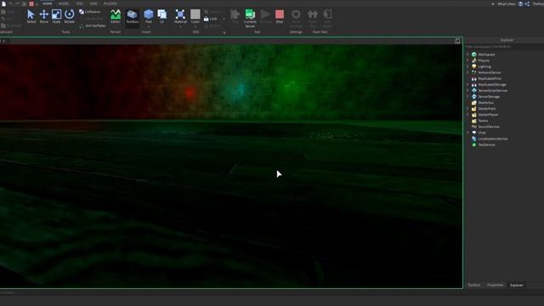Open the Material dropdown arrow
This screenshot has height=306, width=544.
[x=180, y=26]
